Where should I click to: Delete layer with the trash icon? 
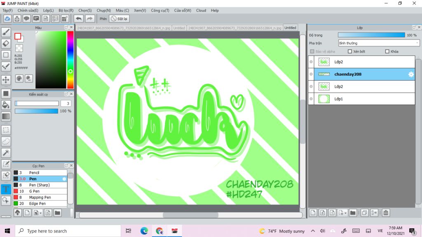click(x=386, y=213)
